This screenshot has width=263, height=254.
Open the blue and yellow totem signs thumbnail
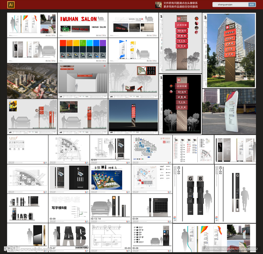(x=133, y=50)
